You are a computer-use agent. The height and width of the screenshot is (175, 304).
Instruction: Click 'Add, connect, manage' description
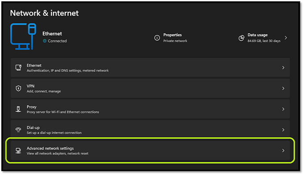click(44, 91)
